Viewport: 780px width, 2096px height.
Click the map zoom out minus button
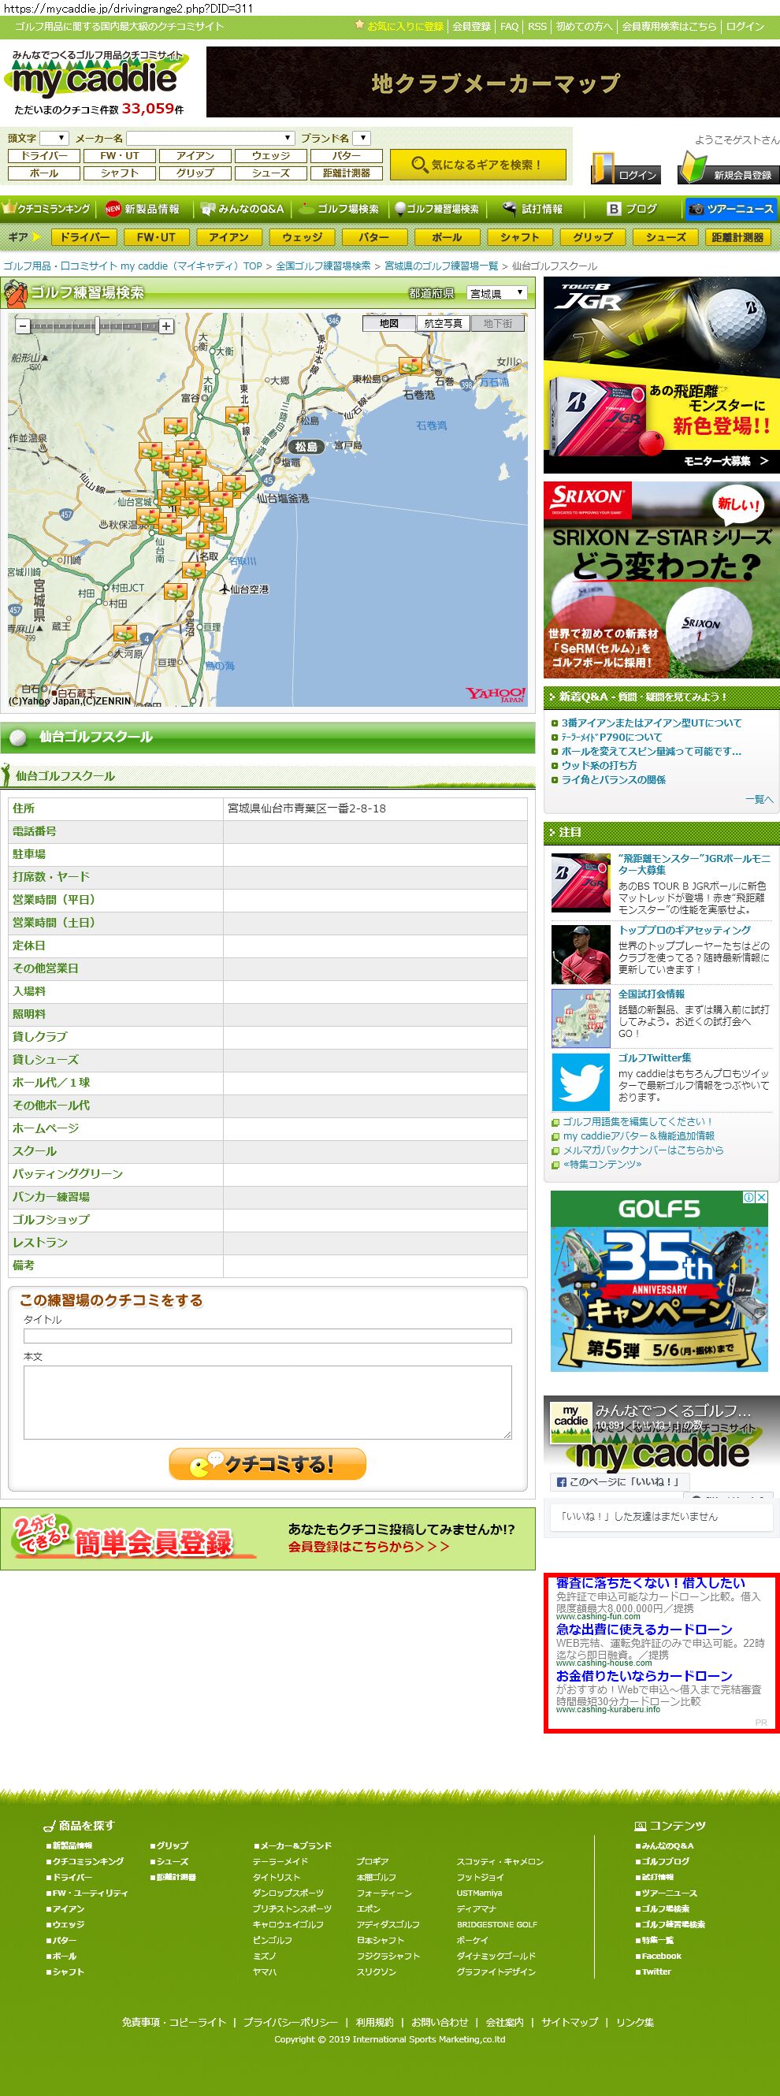coord(23,326)
